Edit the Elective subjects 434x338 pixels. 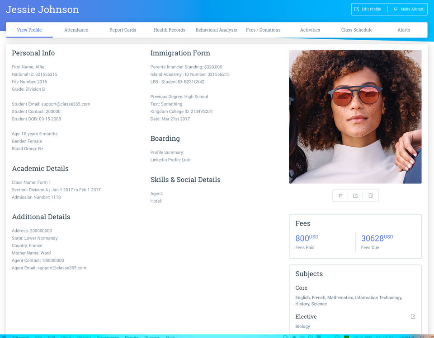(x=413, y=316)
